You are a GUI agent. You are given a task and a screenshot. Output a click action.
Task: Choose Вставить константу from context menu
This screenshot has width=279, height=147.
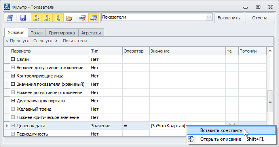pos(232,130)
